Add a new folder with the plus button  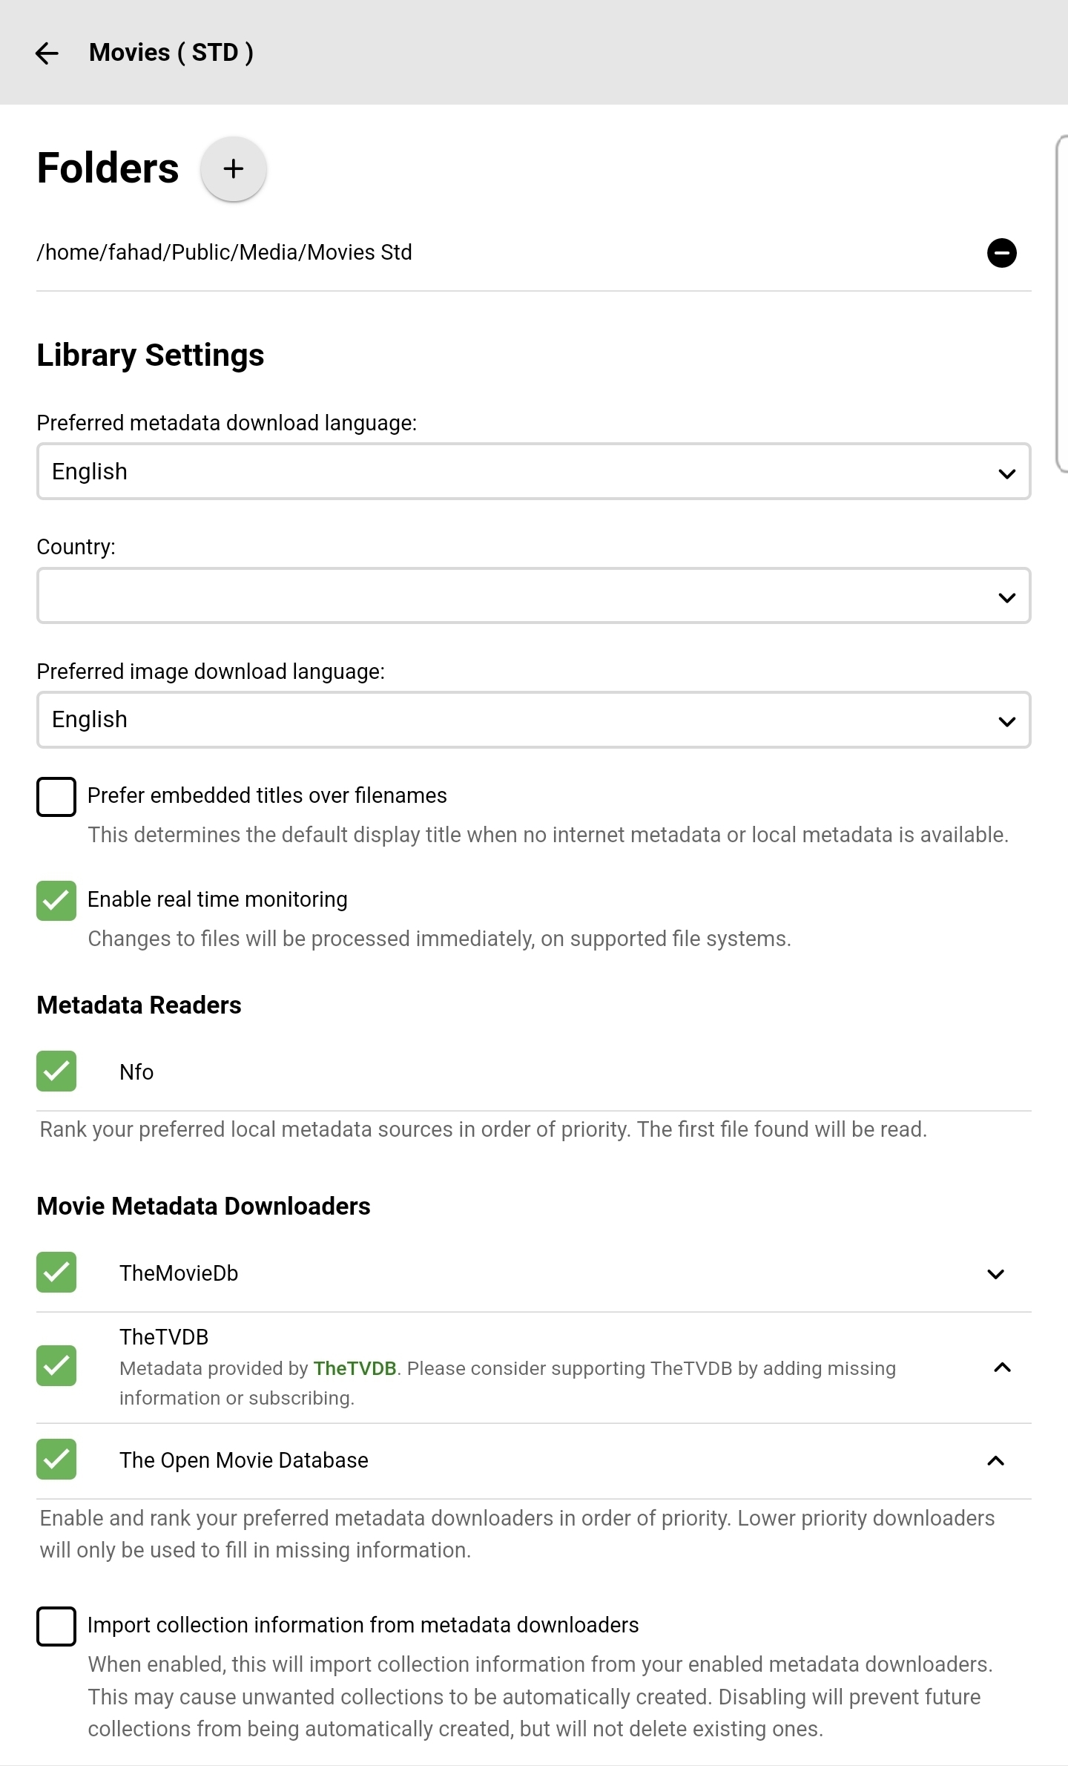[x=234, y=169]
